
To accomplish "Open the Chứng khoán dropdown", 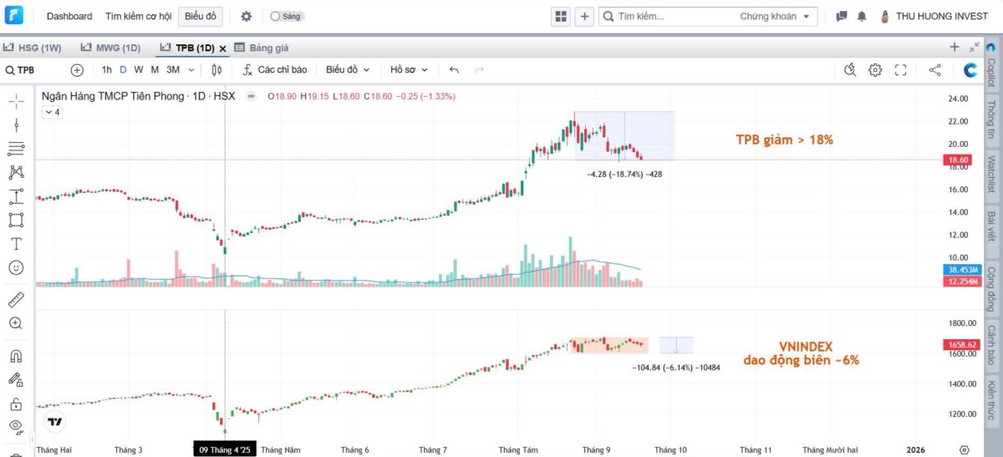I will point(774,16).
